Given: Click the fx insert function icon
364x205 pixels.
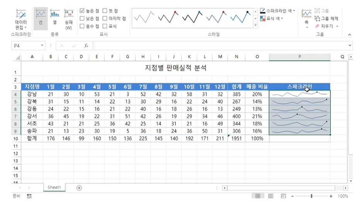Looking at the screenshot, I should 86,46.
